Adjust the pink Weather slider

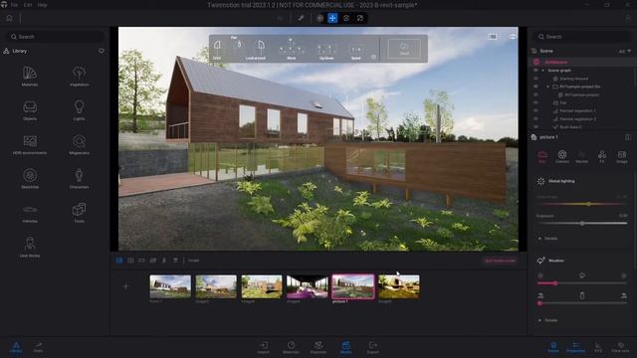581,283
